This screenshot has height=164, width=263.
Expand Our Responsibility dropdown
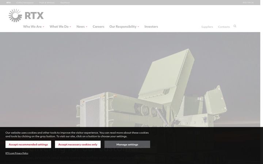[x=124, y=27]
